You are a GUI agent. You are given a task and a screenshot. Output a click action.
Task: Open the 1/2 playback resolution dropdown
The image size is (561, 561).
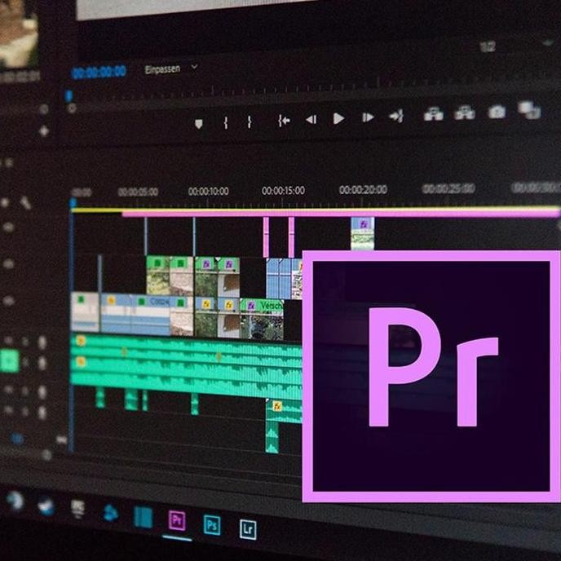tap(488, 46)
